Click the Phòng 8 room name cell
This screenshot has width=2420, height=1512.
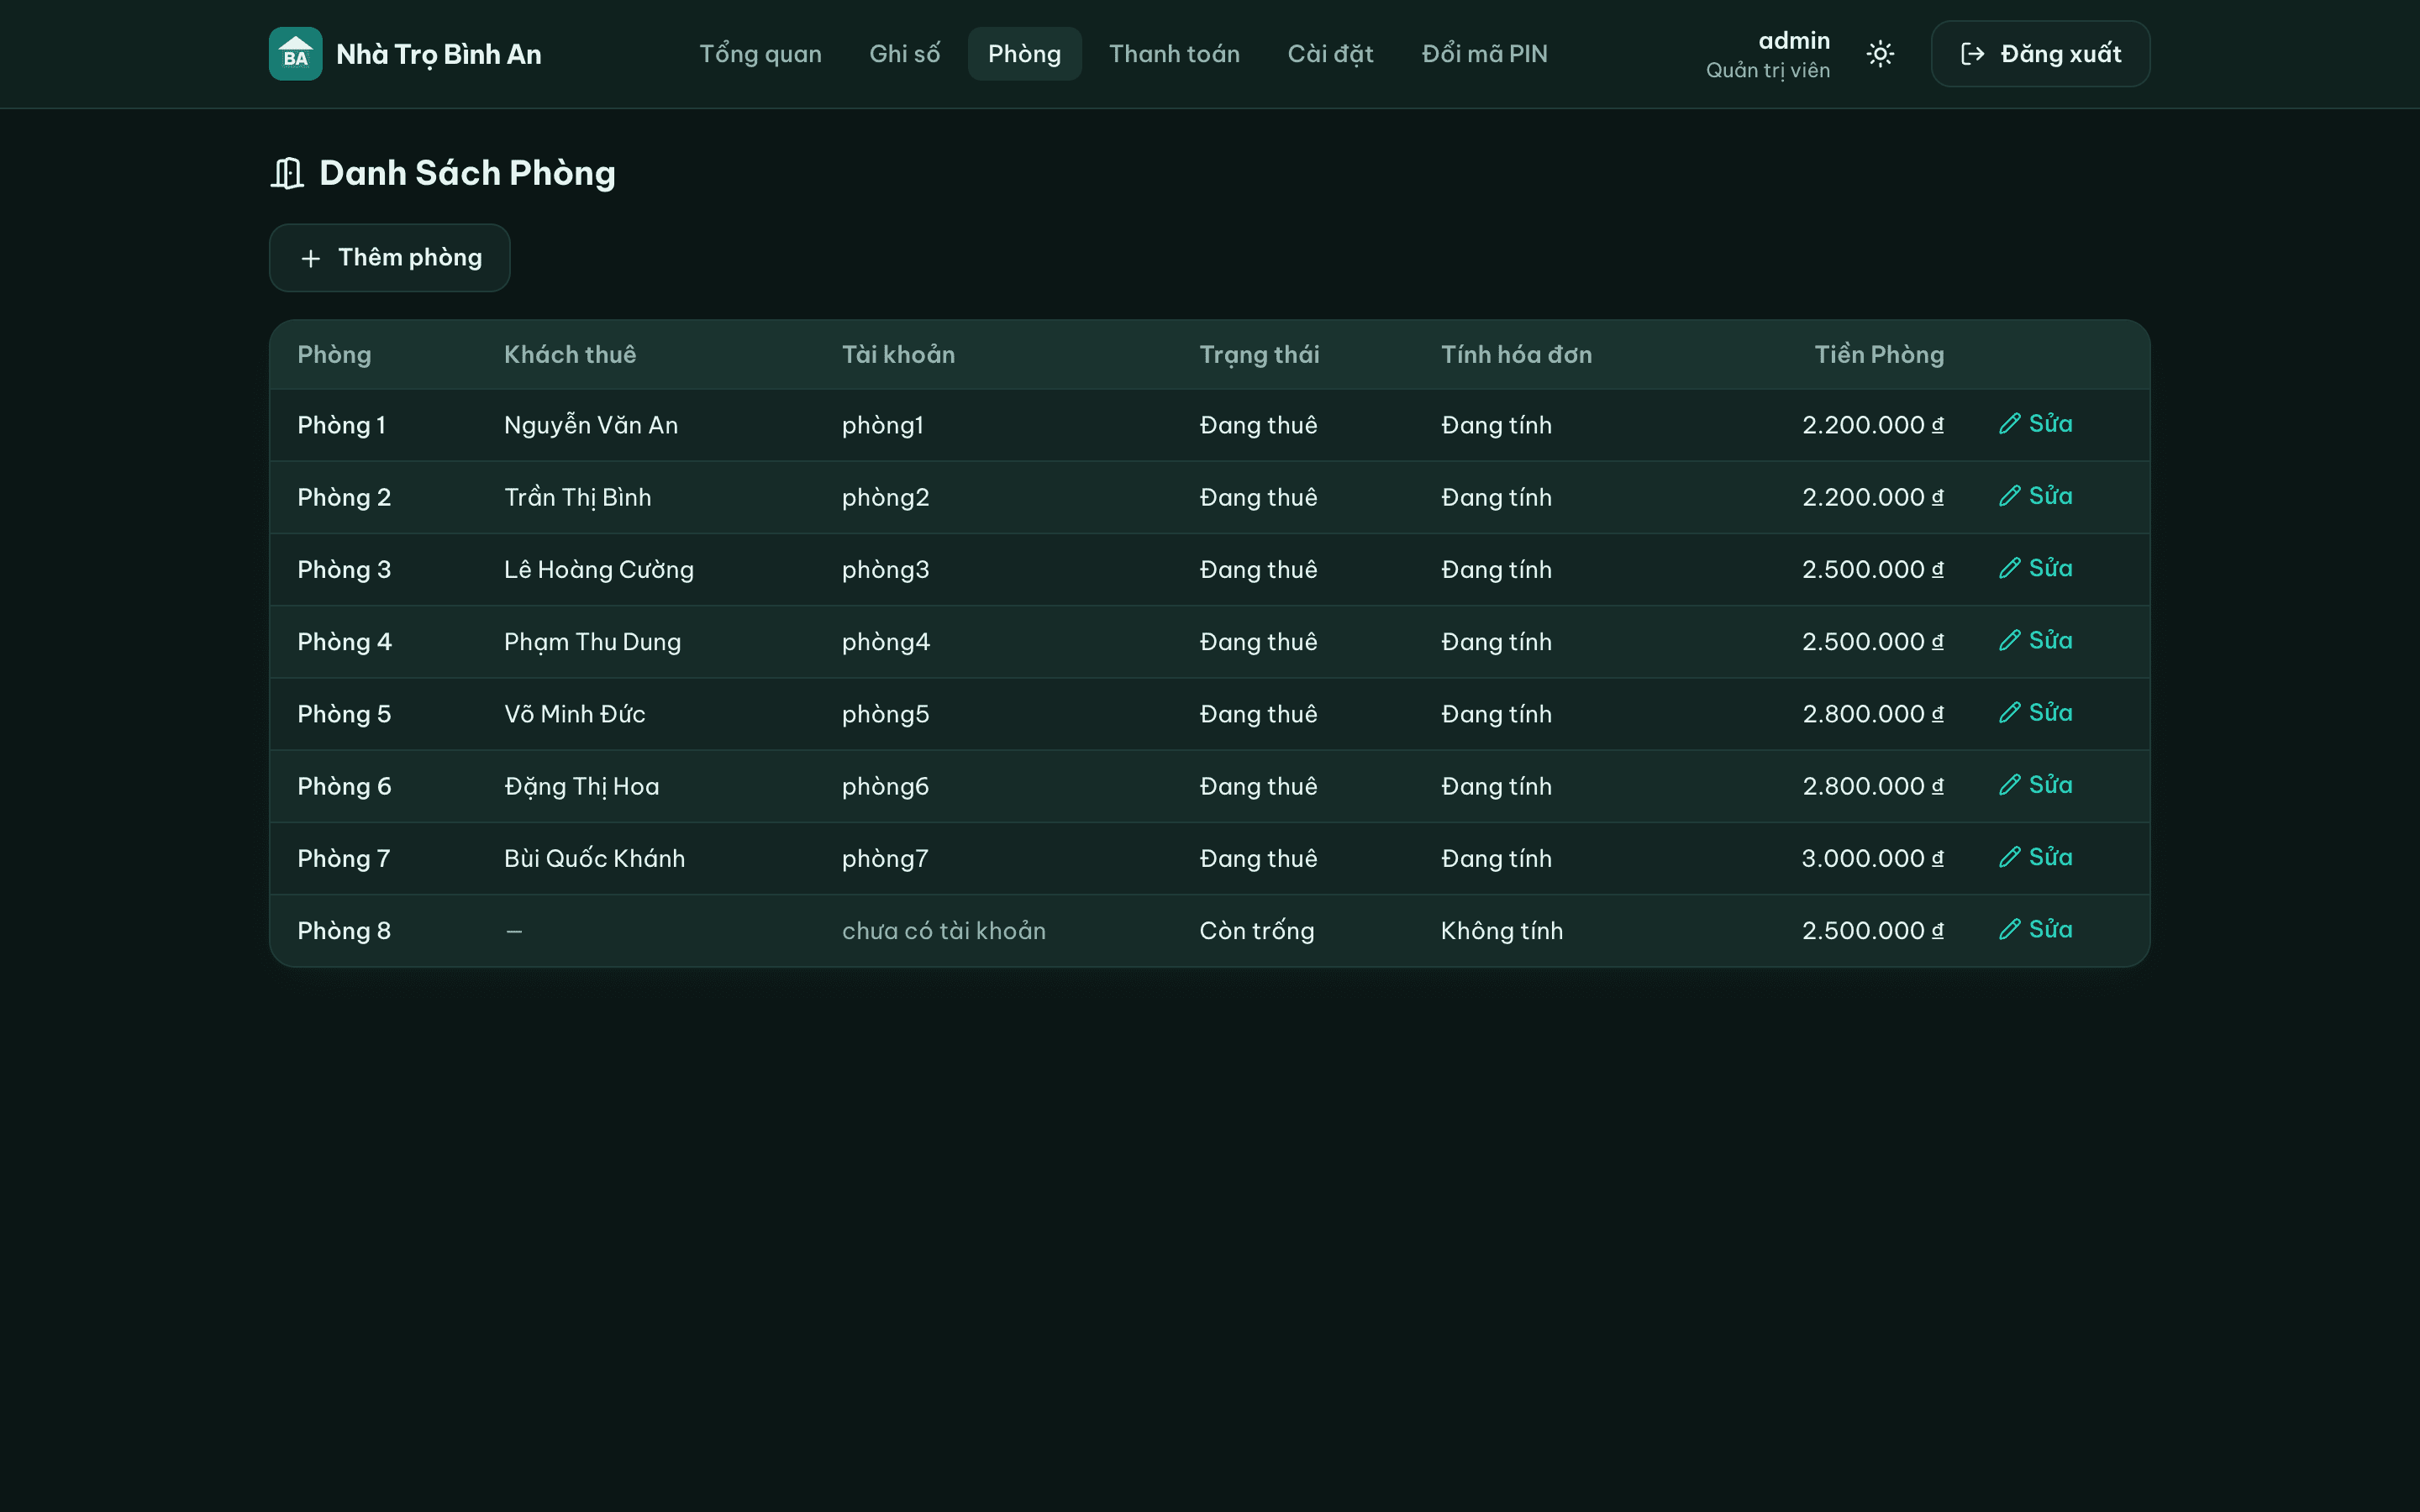[x=344, y=931]
